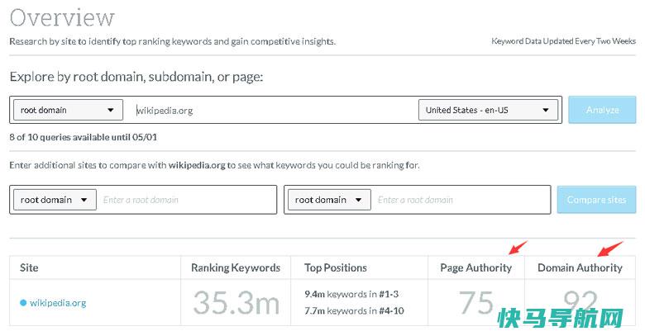Select the Top Positions column header
Screen dimensions: 645x336
pyautogui.click(x=336, y=267)
